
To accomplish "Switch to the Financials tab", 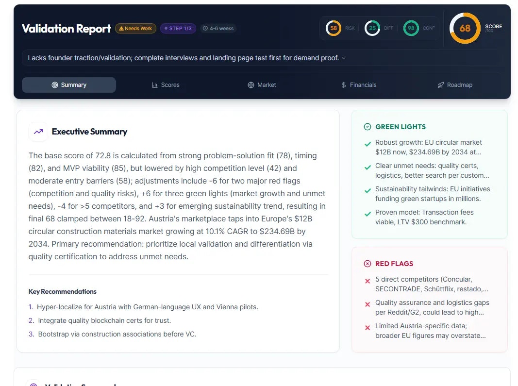I will [x=358, y=84].
